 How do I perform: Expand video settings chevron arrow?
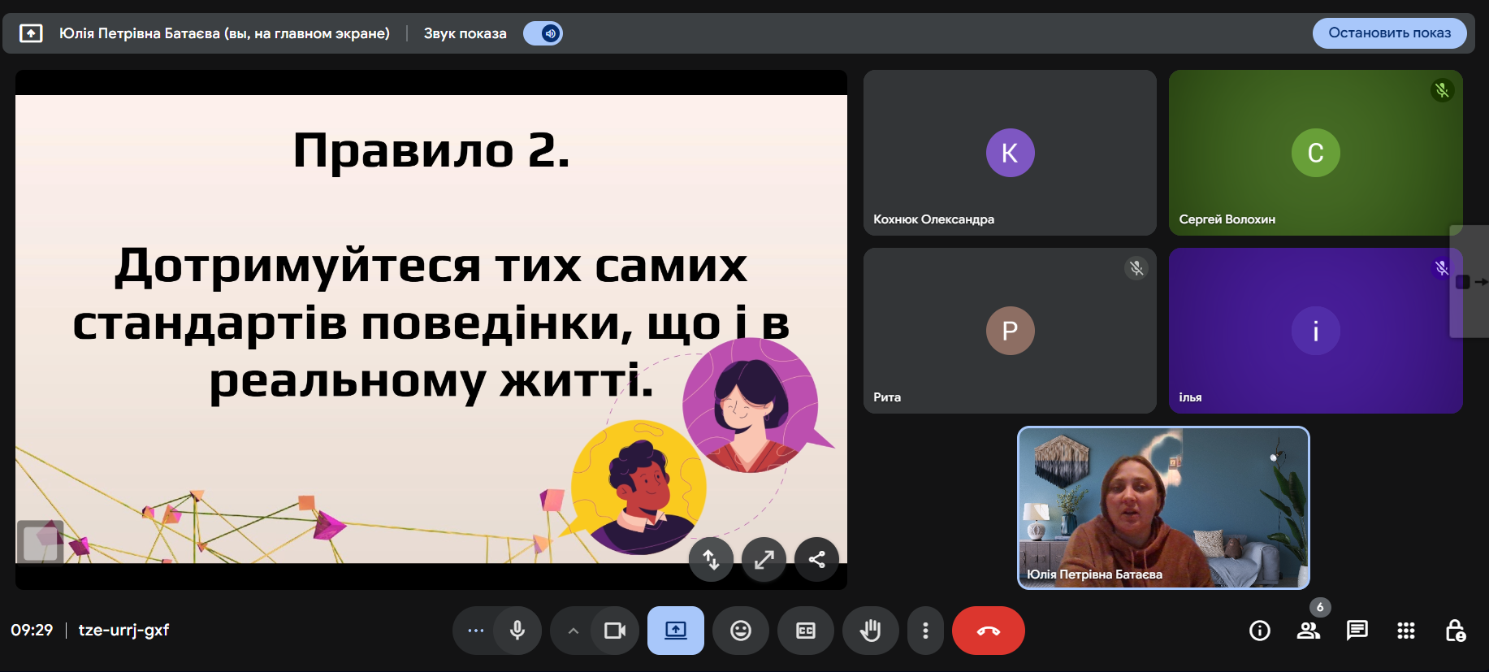573,631
